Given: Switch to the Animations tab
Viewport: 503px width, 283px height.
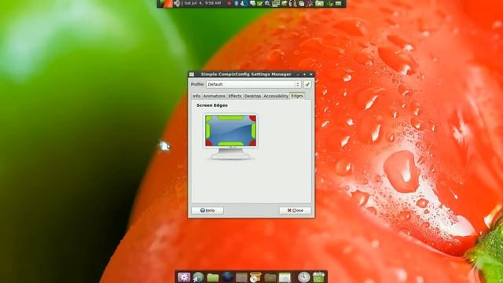Looking at the screenshot, I should tap(215, 96).
